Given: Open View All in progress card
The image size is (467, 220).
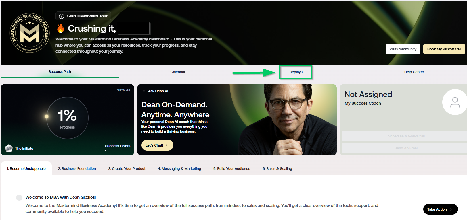Looking at the screenshot, I should pos(123,90).
